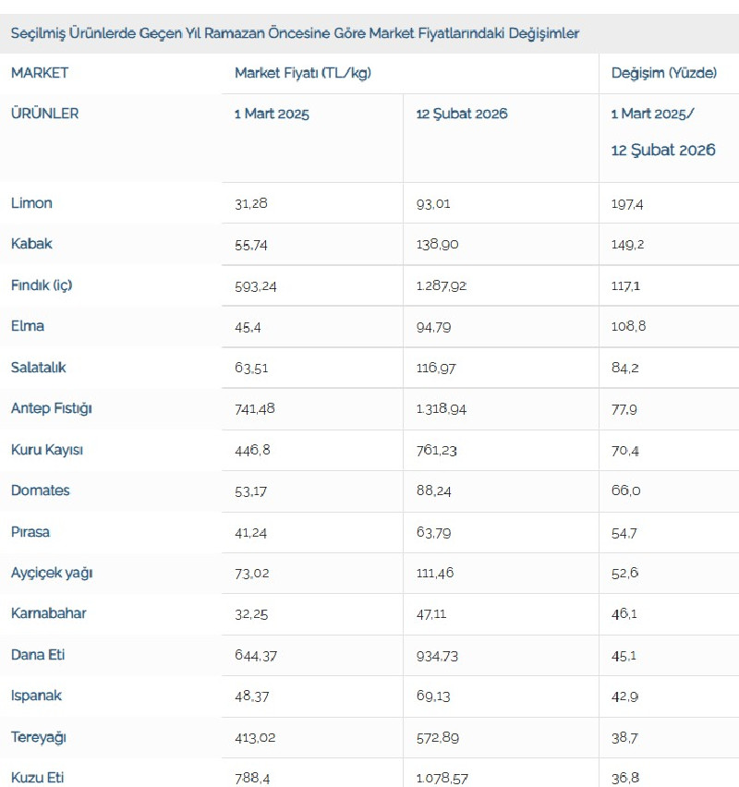Image resolution: width=739 pixels, height=787 pixels.
Task: Select the Kuzu Eti product name
Action: 38,778
